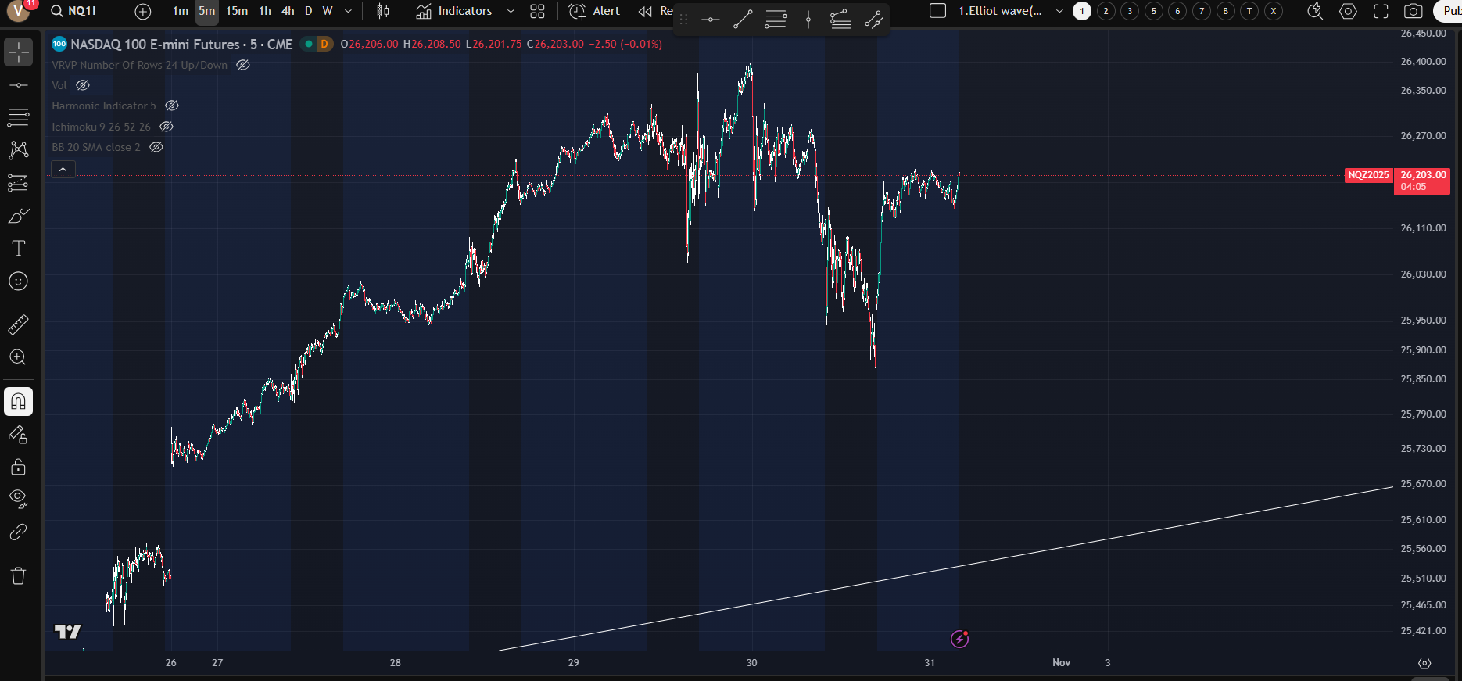Create a new Alert
The height and width of the screenshot is (681, 1462).
[594, 11]
